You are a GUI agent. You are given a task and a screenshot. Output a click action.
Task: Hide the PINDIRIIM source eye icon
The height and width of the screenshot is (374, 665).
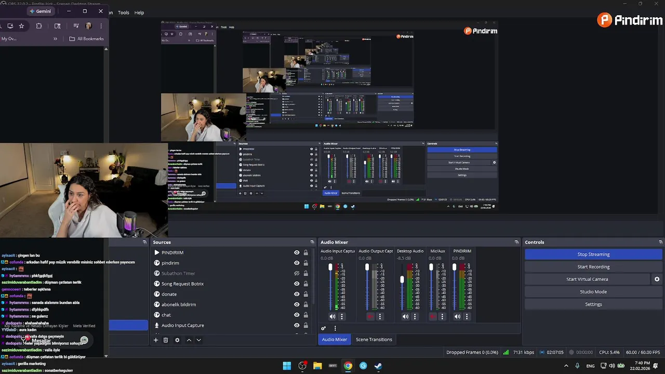point(297,252)
